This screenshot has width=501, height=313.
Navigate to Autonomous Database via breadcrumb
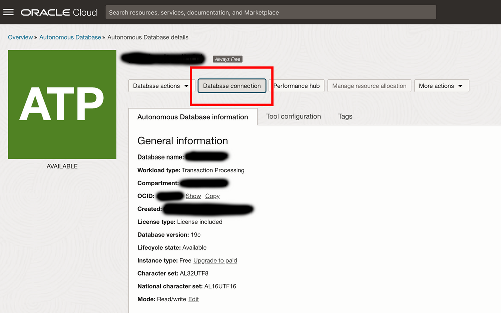coord(70,37)
